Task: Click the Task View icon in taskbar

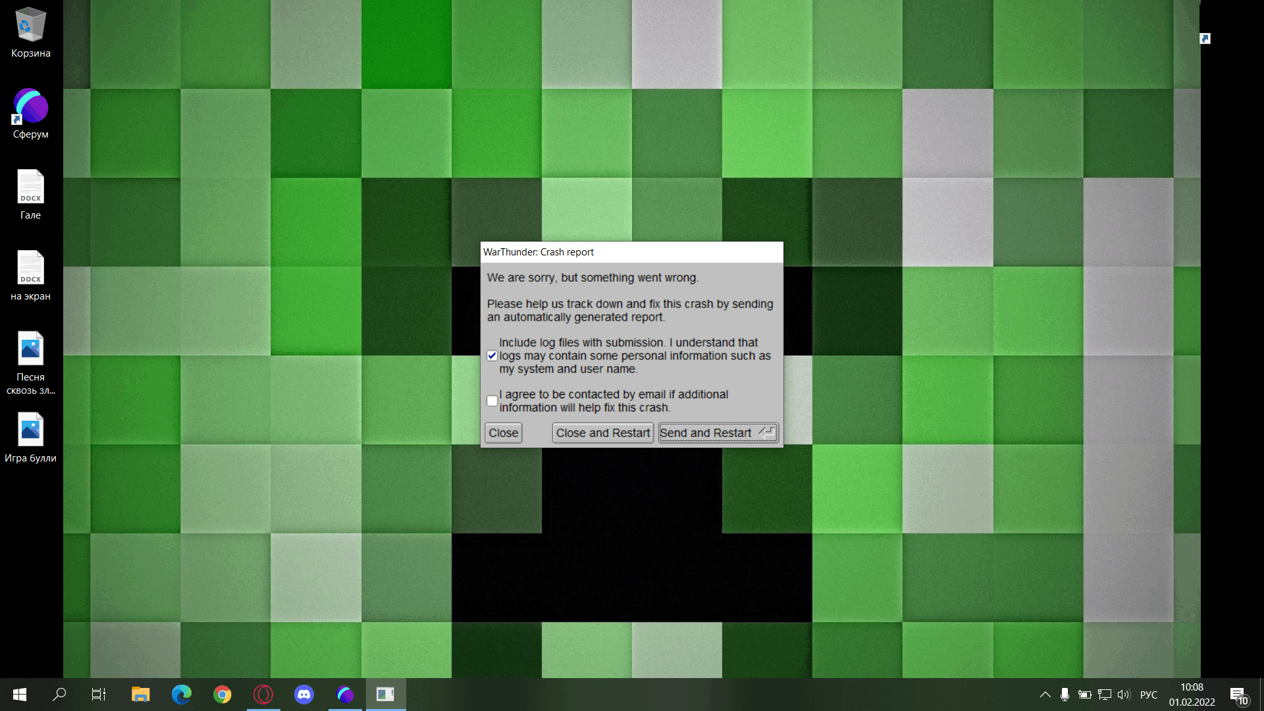Action: pyautogui.click(x=99, y=695)
